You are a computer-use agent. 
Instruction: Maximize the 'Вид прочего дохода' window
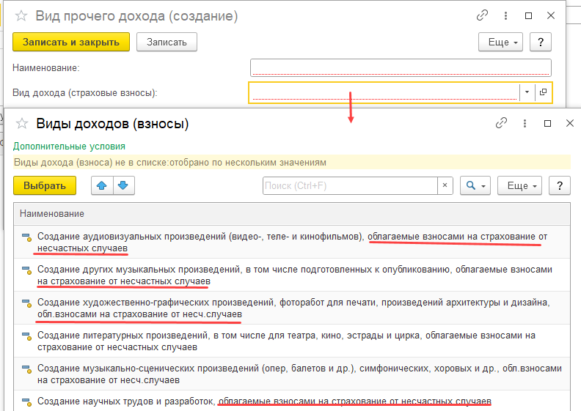coord(528,15)
